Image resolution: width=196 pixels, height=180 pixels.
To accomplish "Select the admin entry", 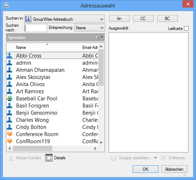I will [52, 62].
